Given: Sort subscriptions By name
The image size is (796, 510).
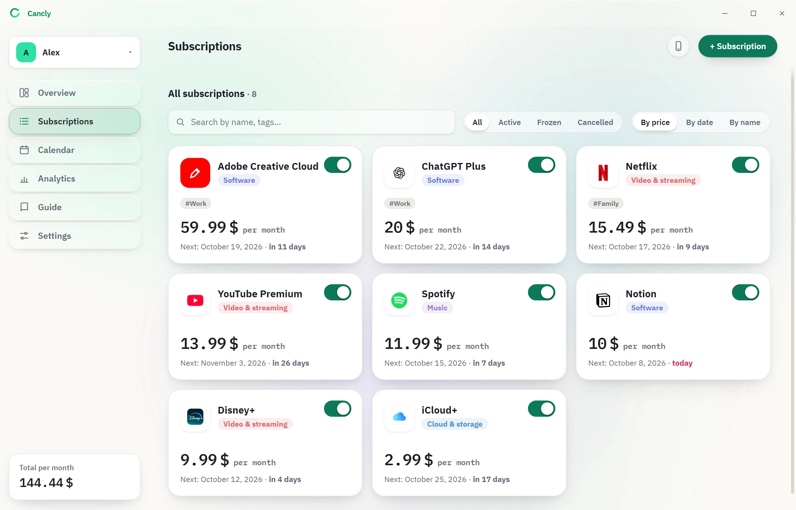Looking at the screenshot, I should click(x=745, y=122).
